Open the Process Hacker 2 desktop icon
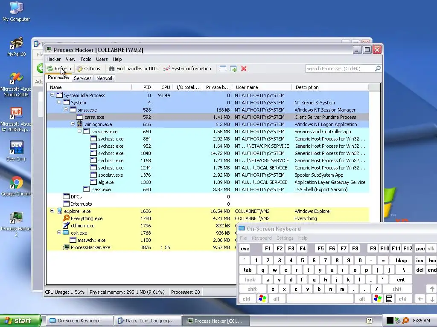 (16, 224)
